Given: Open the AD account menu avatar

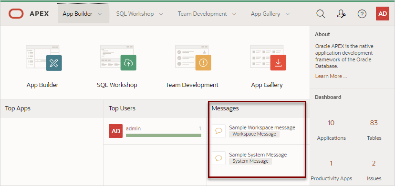Looking at the screenshot, I should (x=383, y=14).
